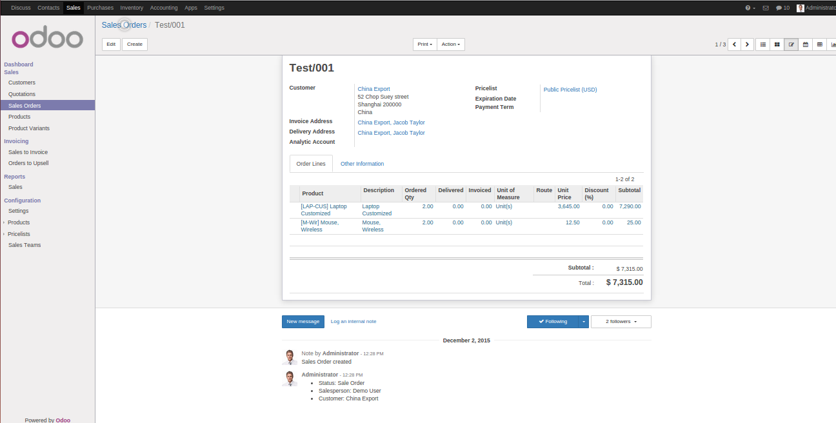The image size is (836, 423).
Task: Switch to pivot table view
Action: (x=819, y=44)
